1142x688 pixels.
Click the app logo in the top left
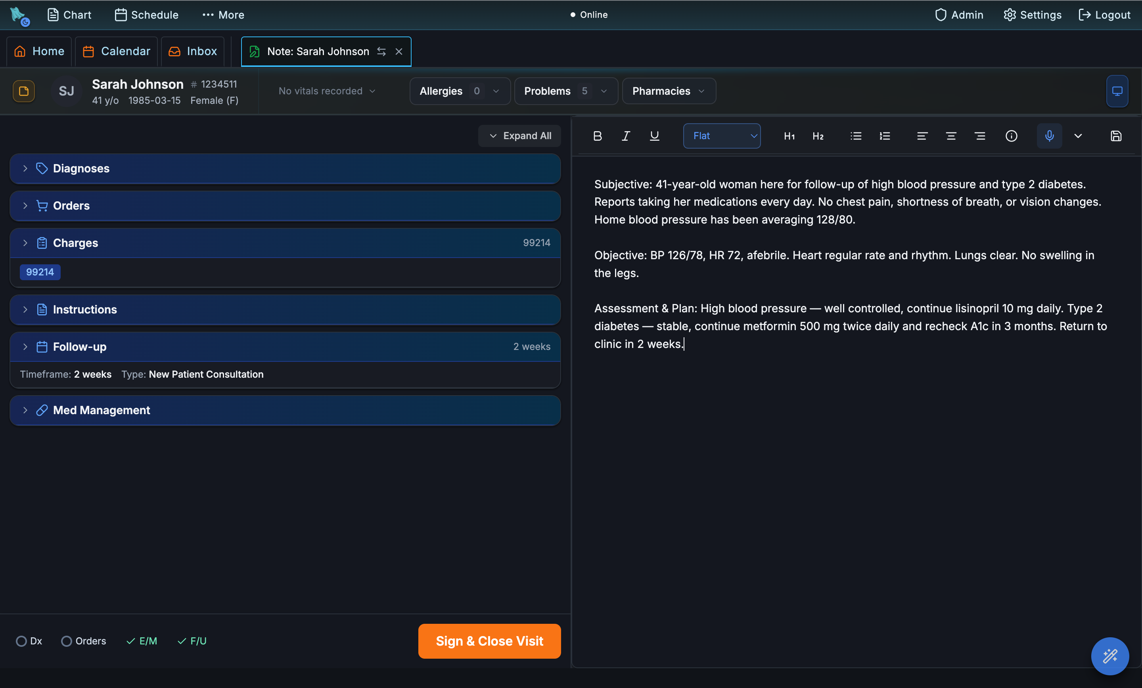click(x=19, y=15)
